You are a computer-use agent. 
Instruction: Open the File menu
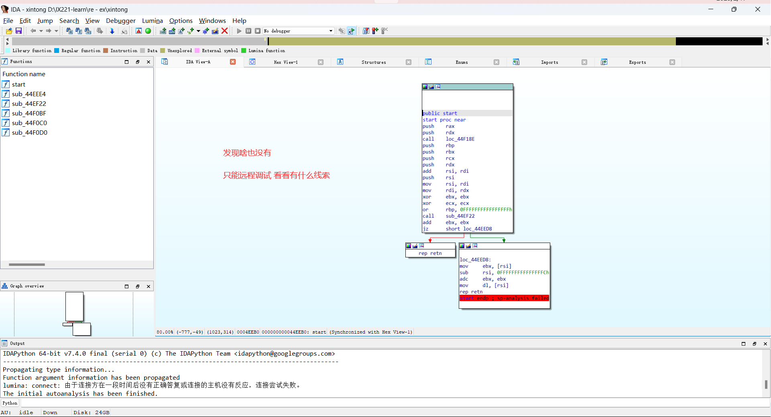(8, 21)
